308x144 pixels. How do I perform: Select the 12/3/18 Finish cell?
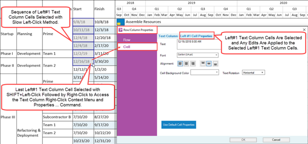tap(104, 30)
